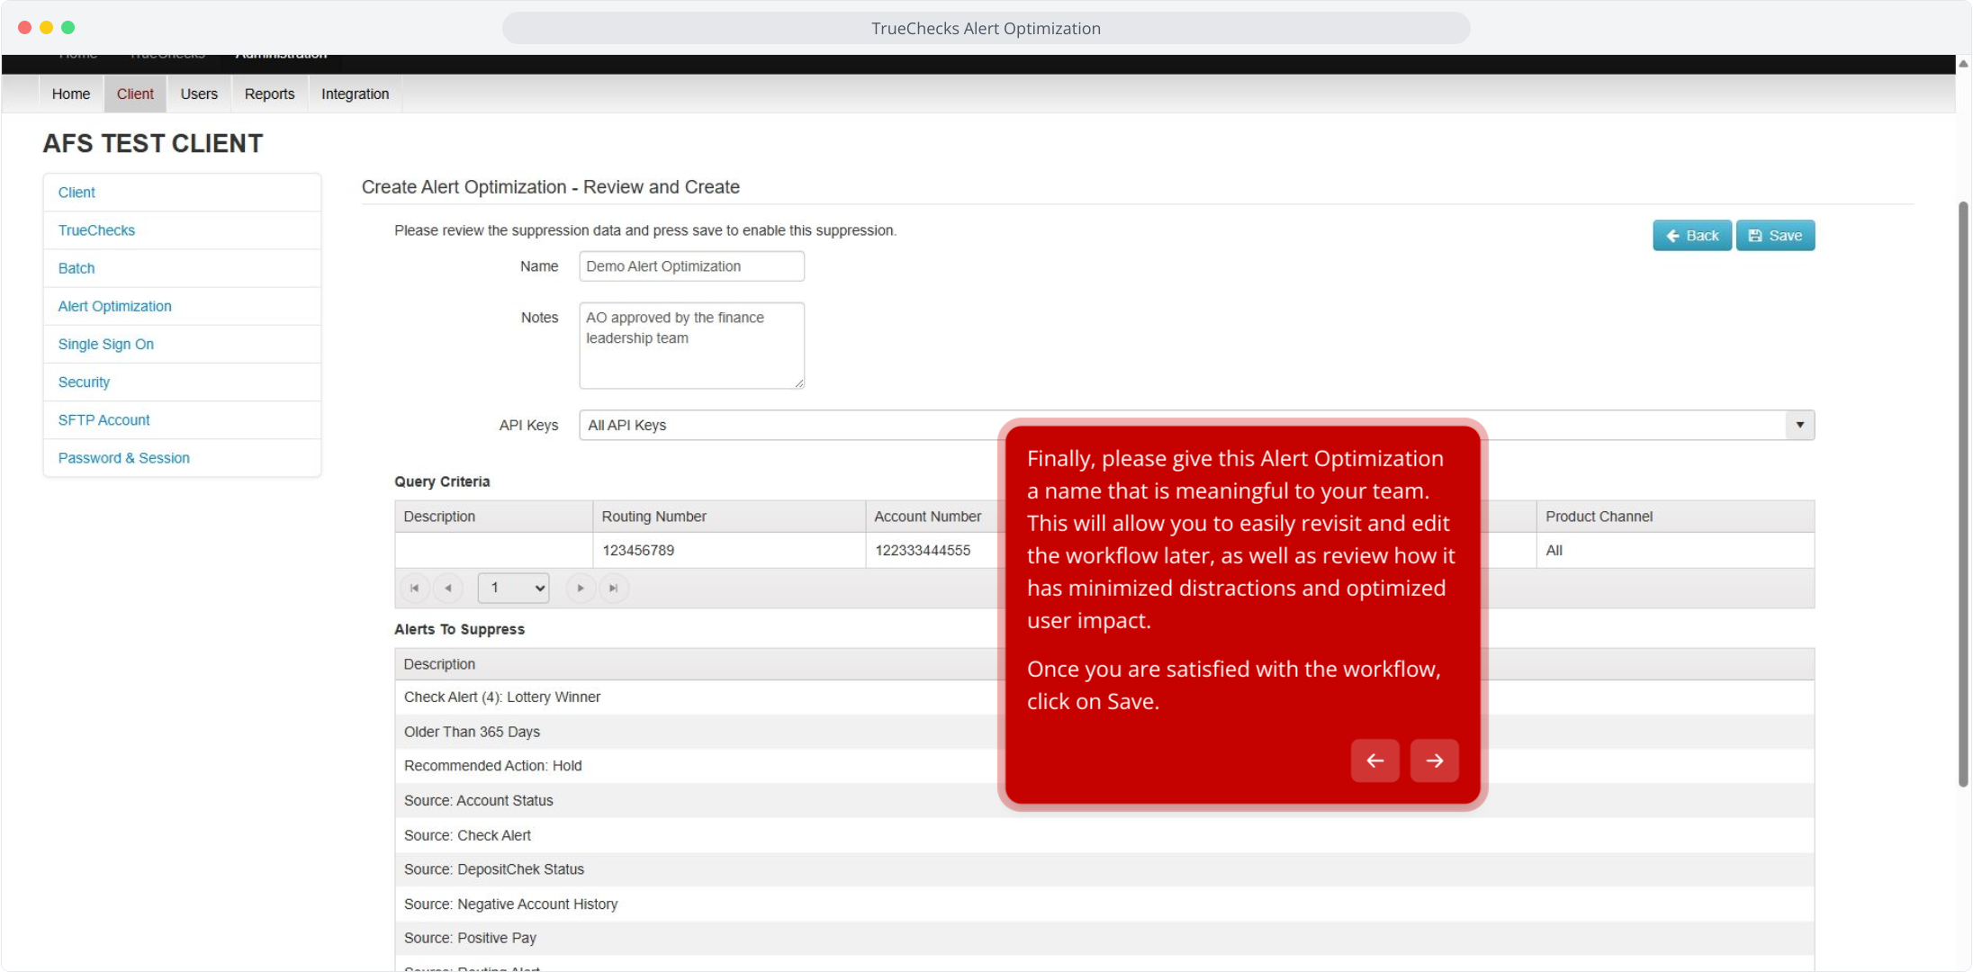Click routing number 123456789 cell
This screenshot has width=1973, height=972.
[729, 551]
